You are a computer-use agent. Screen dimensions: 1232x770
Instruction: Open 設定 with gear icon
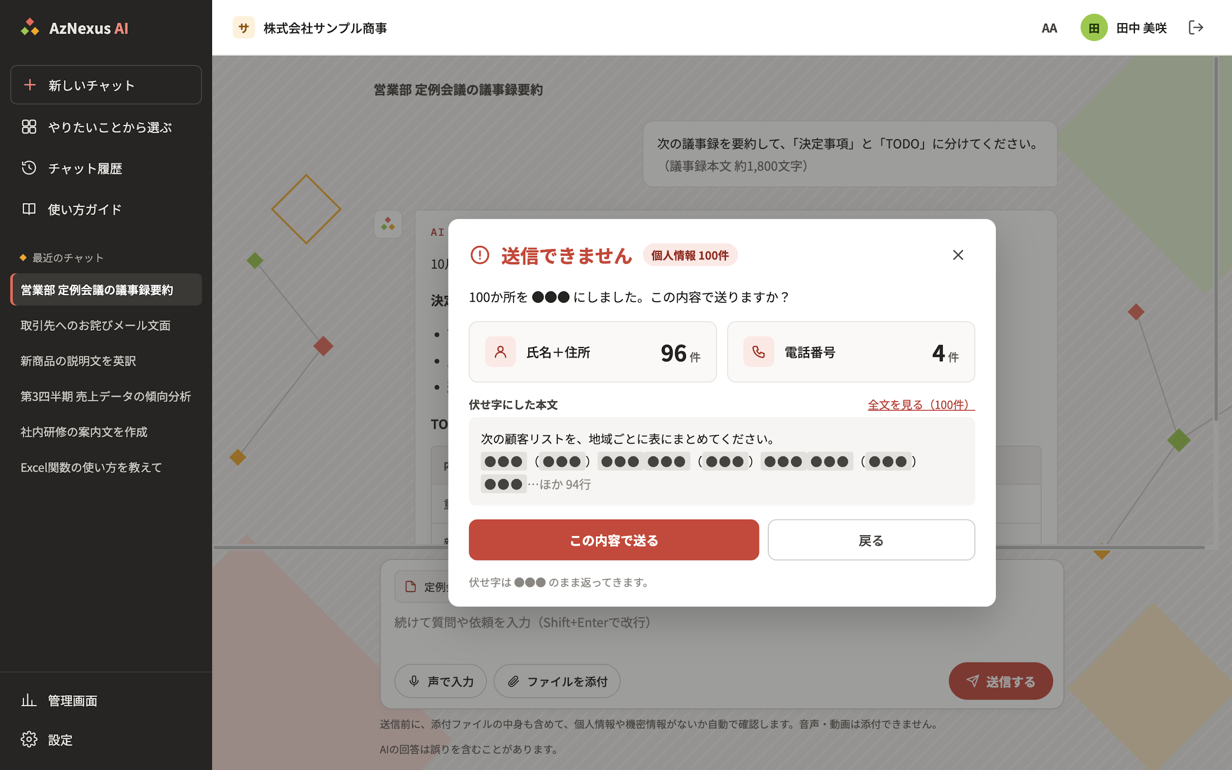tap(106, 739)
